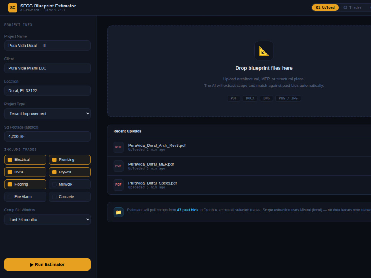Image resolution: width=371 pixels, height=278 pixels.
Task: Open the 47 past bids link
Action: tap(188, 210)
